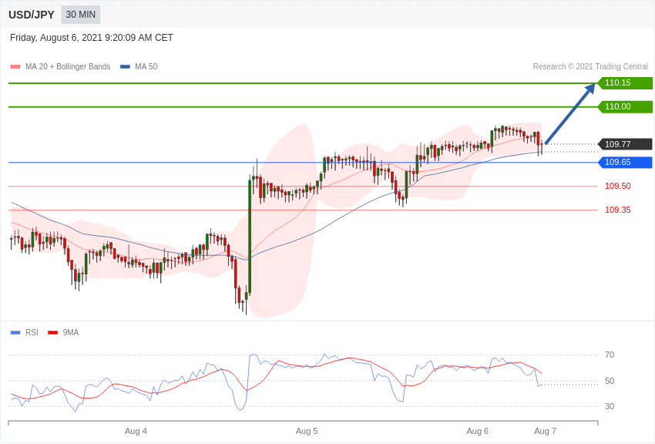Click the Aug 5 date axis label

tap(307, 431)
